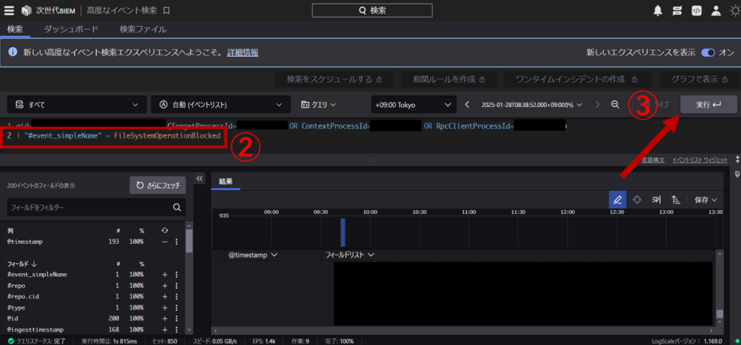The image size is (741, 345).
Task: Click 検索をスケジュールする button
Action: coord(334,80)
